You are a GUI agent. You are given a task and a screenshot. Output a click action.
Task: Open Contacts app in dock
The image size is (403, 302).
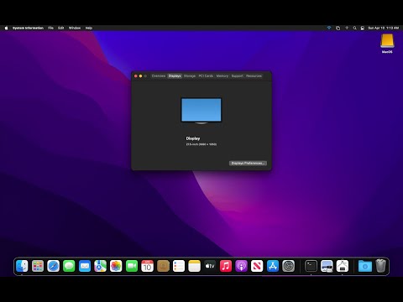pos(163,266)
